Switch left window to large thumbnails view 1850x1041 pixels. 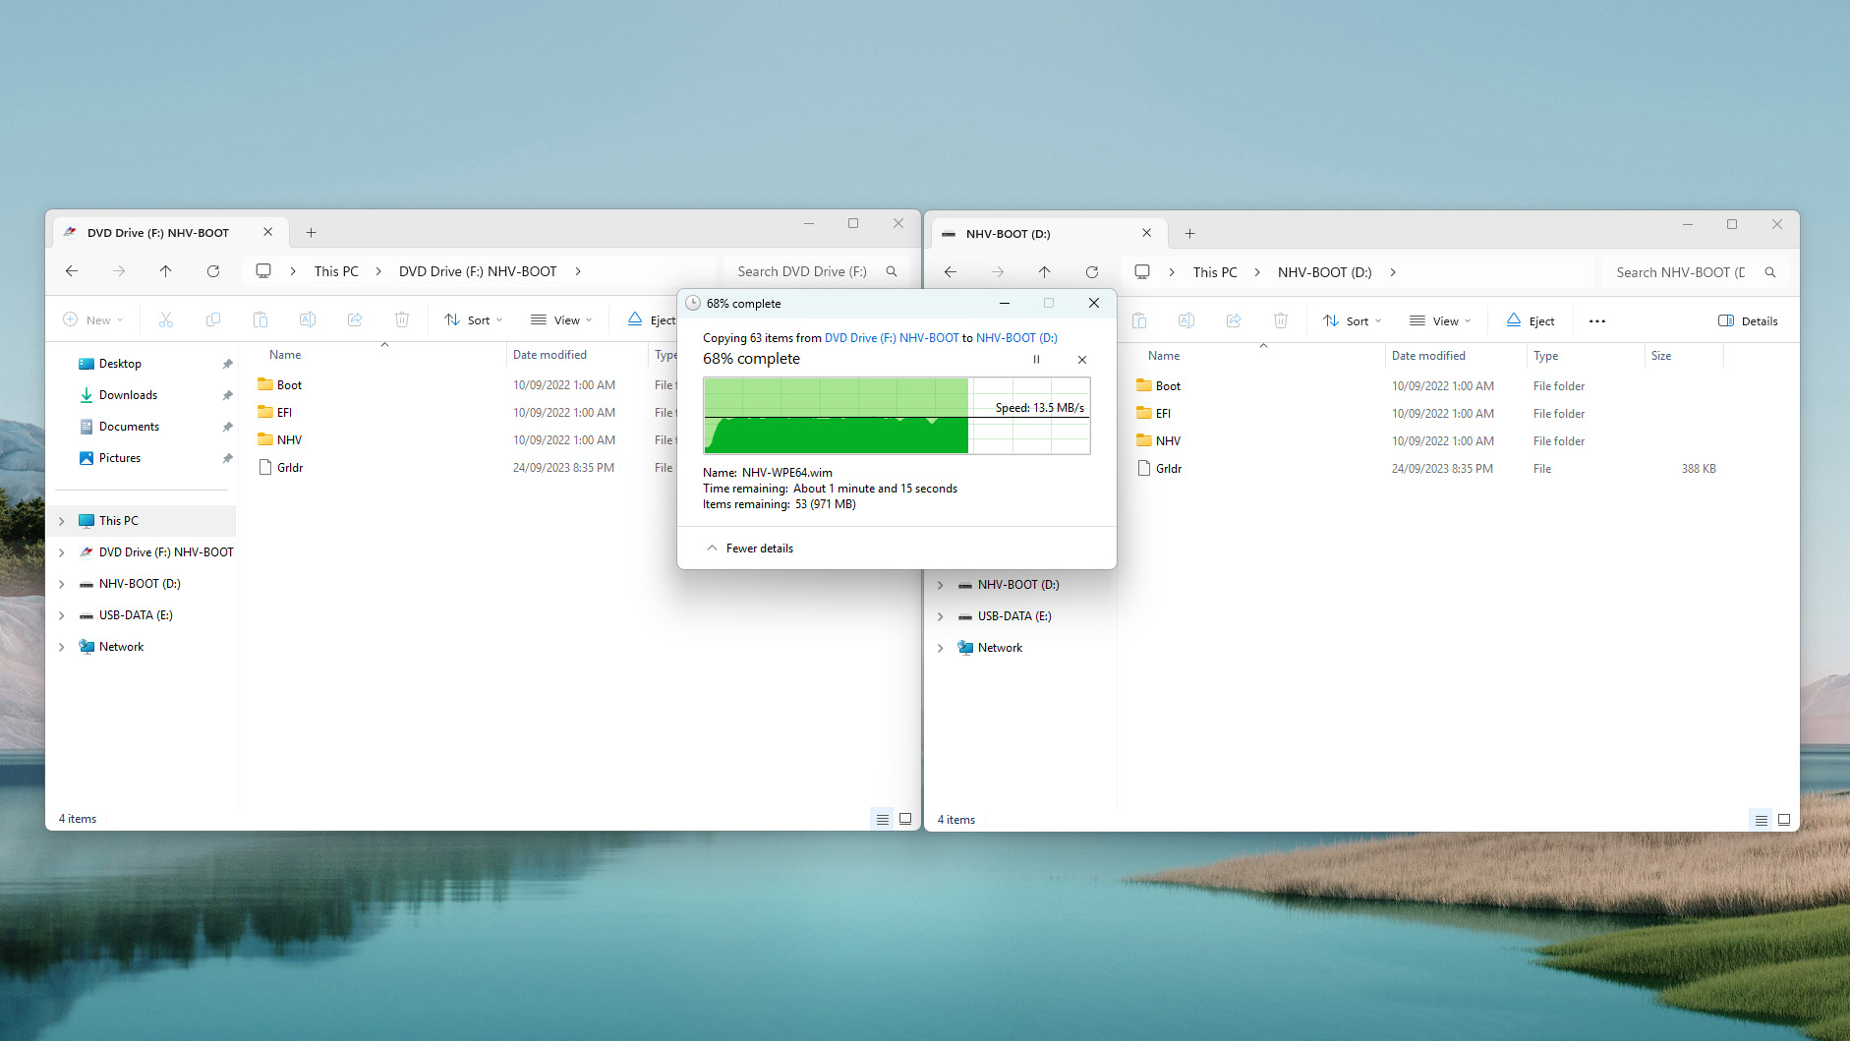coord(905,819)
